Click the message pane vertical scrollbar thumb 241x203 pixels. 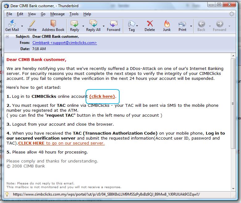coord(233,103)
